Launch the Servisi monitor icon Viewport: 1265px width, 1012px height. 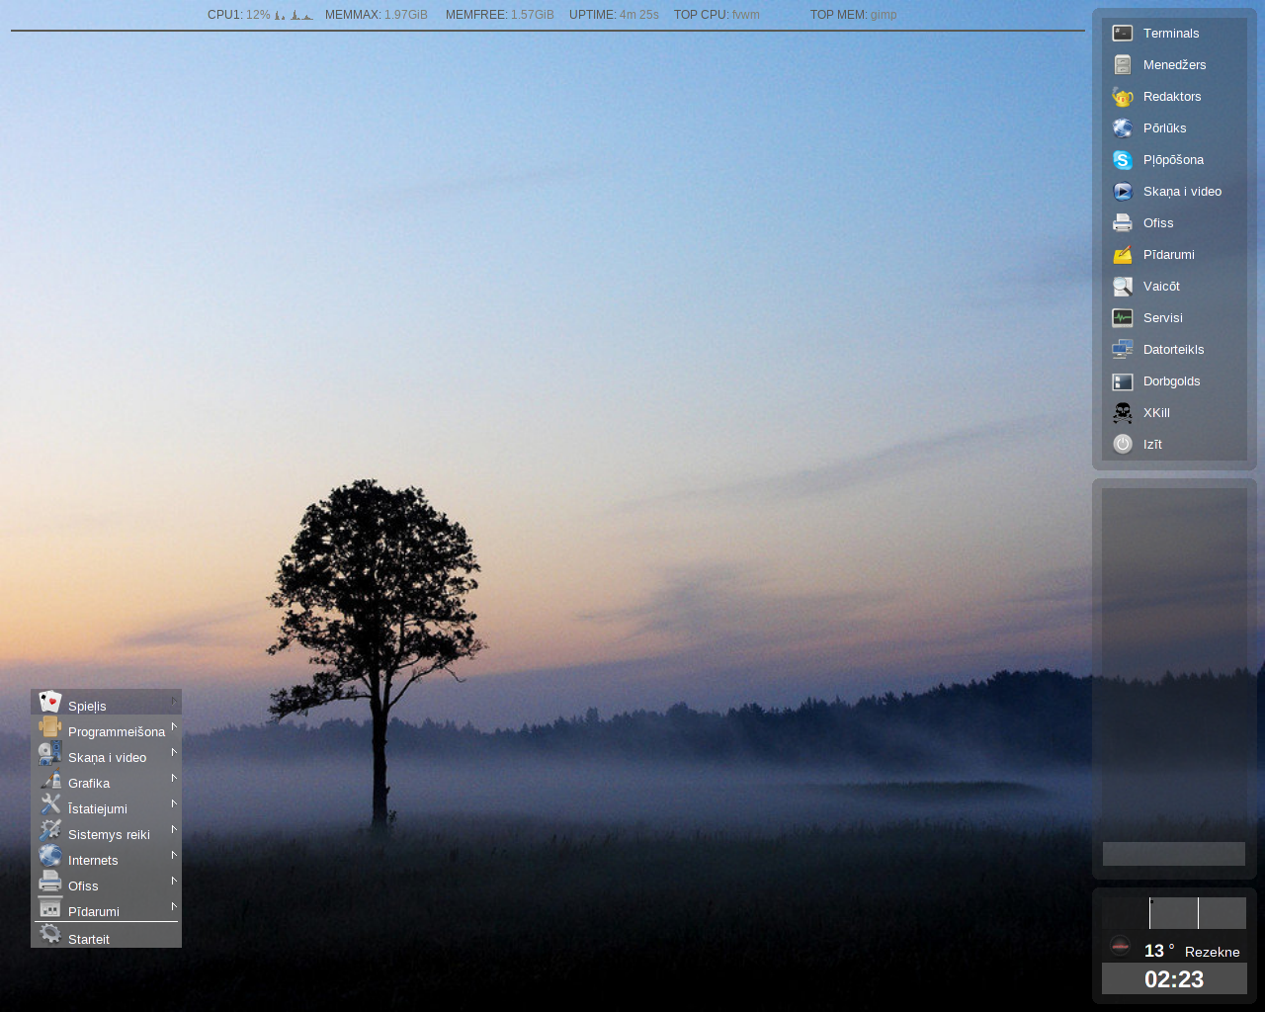pos(1123,318)
